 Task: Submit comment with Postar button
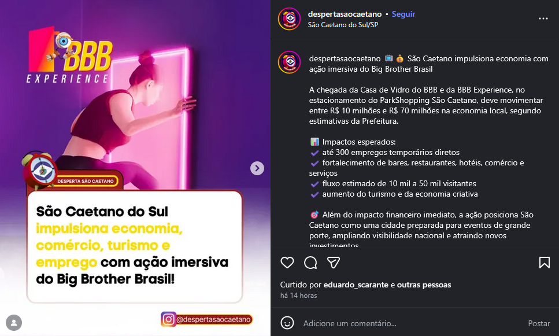pyautogui.click(x=539, y=323)
